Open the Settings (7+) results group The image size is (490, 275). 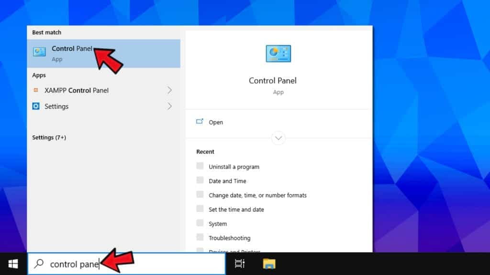(x=49, y=137)
